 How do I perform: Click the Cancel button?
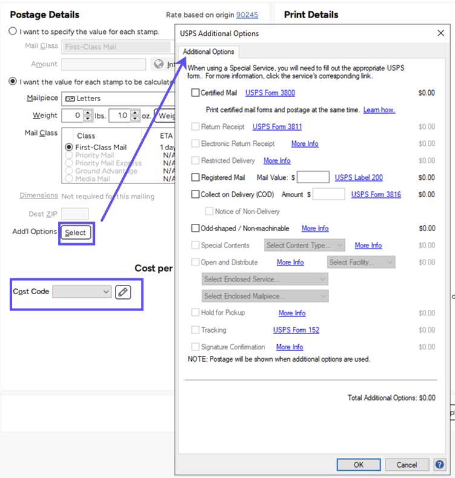407,465
